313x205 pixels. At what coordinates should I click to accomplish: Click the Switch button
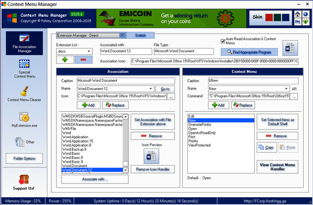[140, 35]
